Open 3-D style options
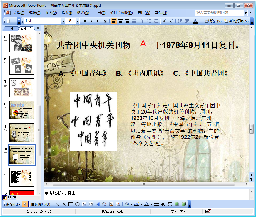The image size is (256, 217). pyautogui.click(x=184, y=204)
